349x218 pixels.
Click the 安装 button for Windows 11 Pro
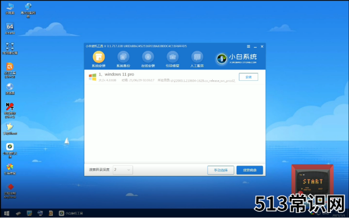248,77
